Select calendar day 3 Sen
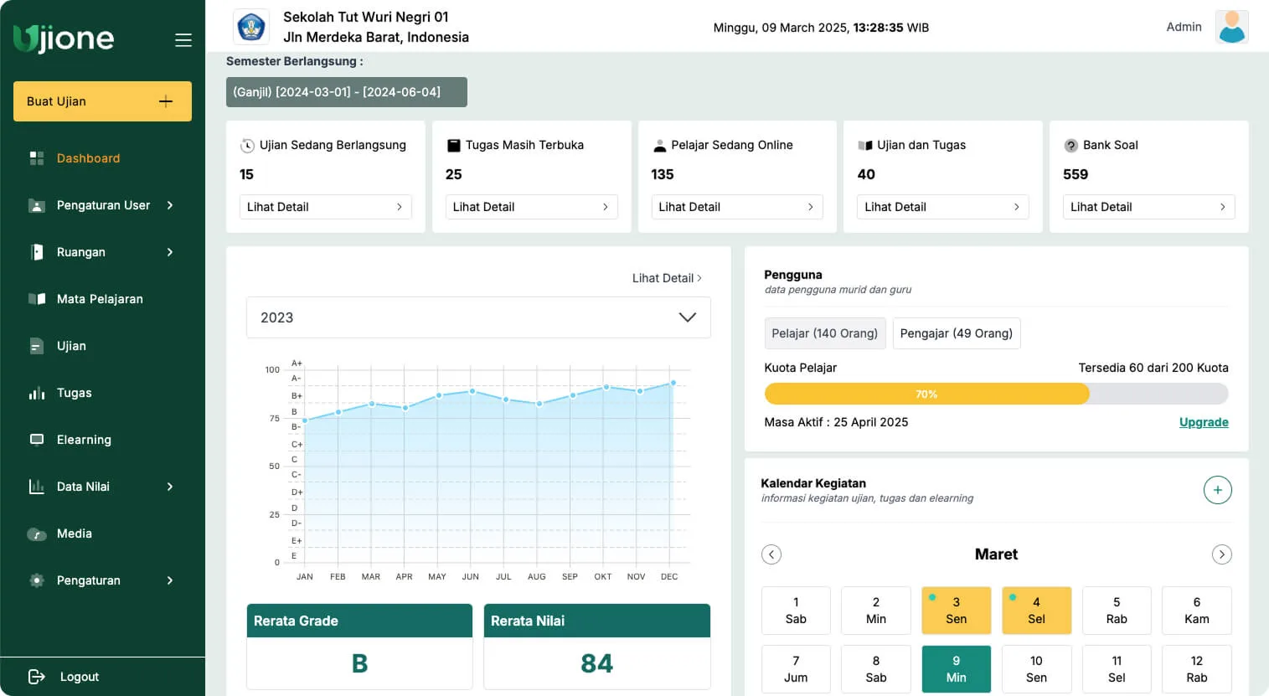Image resolution: width=1269 pixels, height=696 pixels. 956,611
